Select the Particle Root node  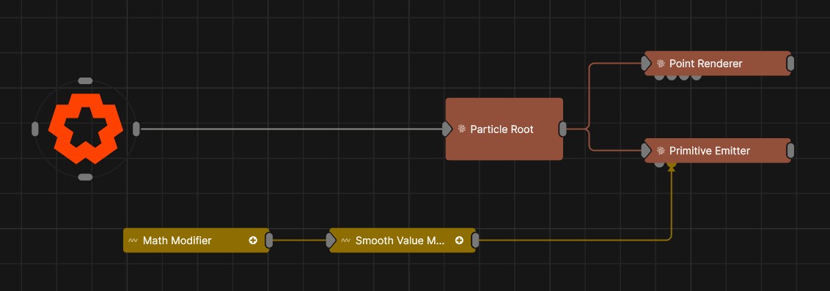504,129
